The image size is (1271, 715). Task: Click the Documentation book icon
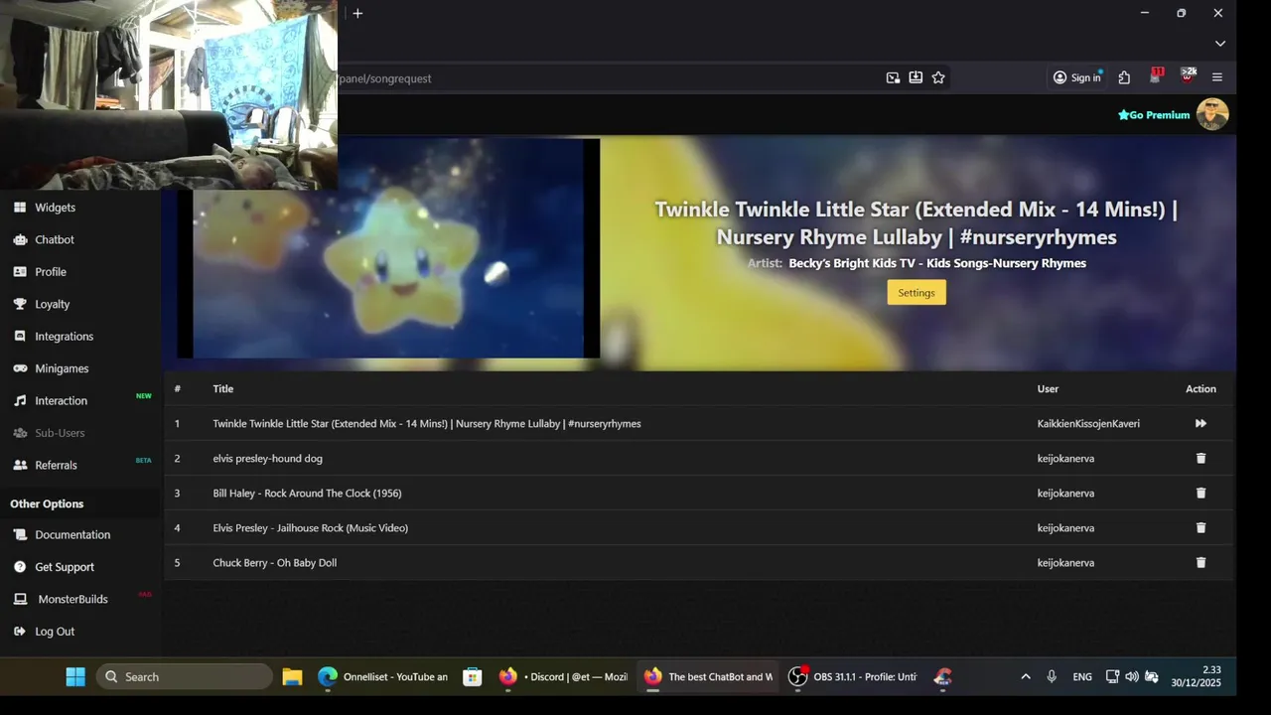(20, 534)
